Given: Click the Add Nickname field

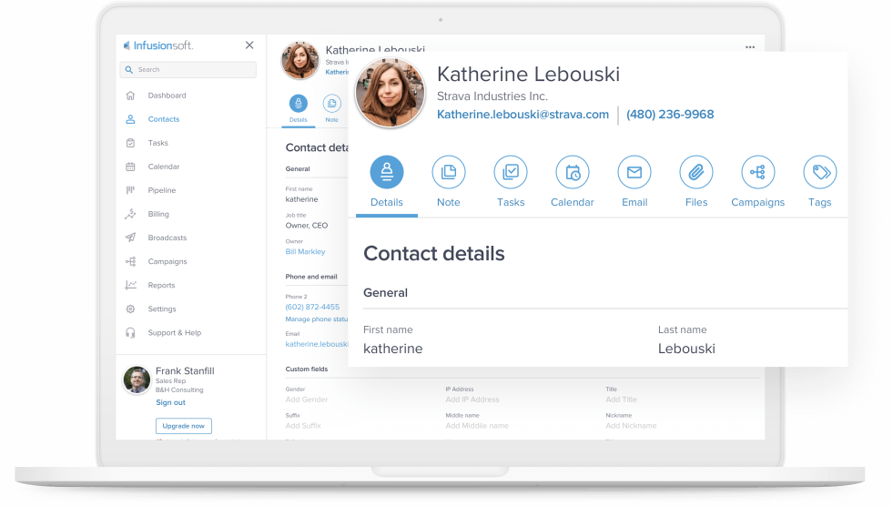Looking at the screenshot, I should (631, 426).
